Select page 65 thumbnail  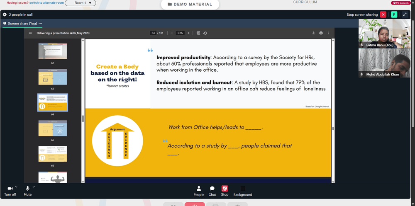click(53, 128)
